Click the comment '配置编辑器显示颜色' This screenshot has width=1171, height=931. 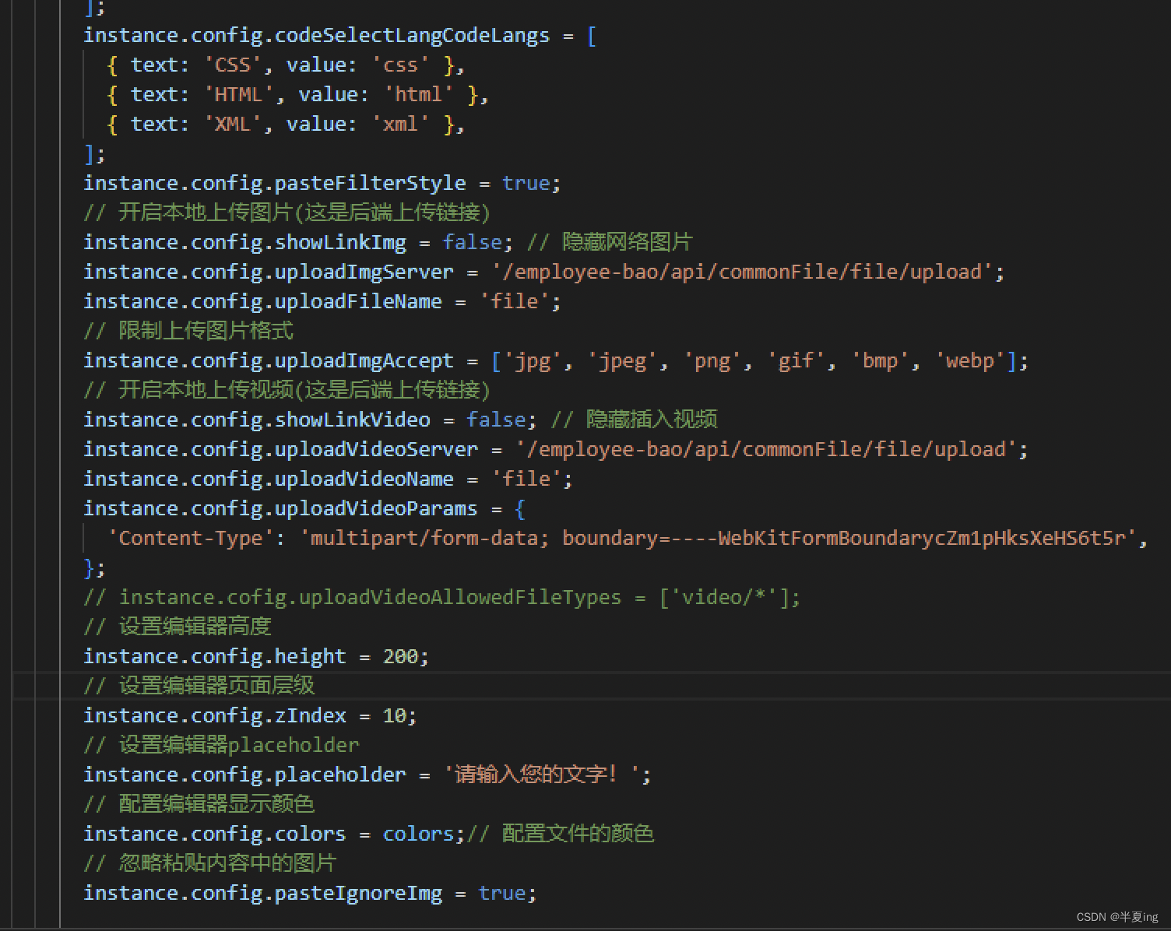coord(199,805)
